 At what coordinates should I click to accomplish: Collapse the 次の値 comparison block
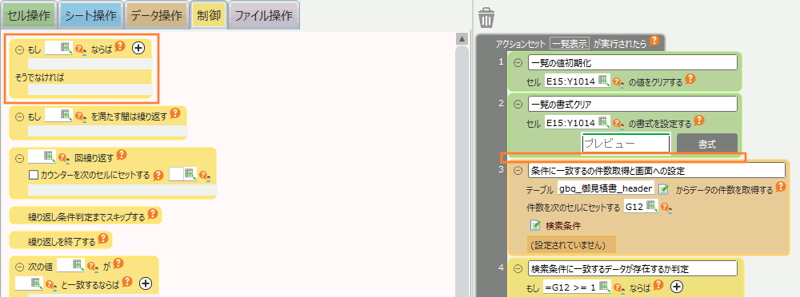click(x=20, y=266)
